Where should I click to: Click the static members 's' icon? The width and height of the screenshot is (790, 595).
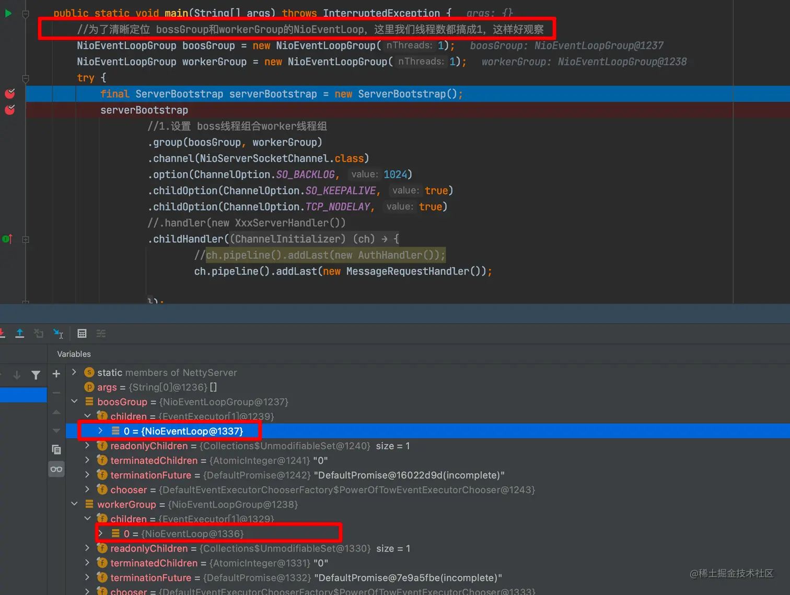pyautogui.click(x=89, y=372)
